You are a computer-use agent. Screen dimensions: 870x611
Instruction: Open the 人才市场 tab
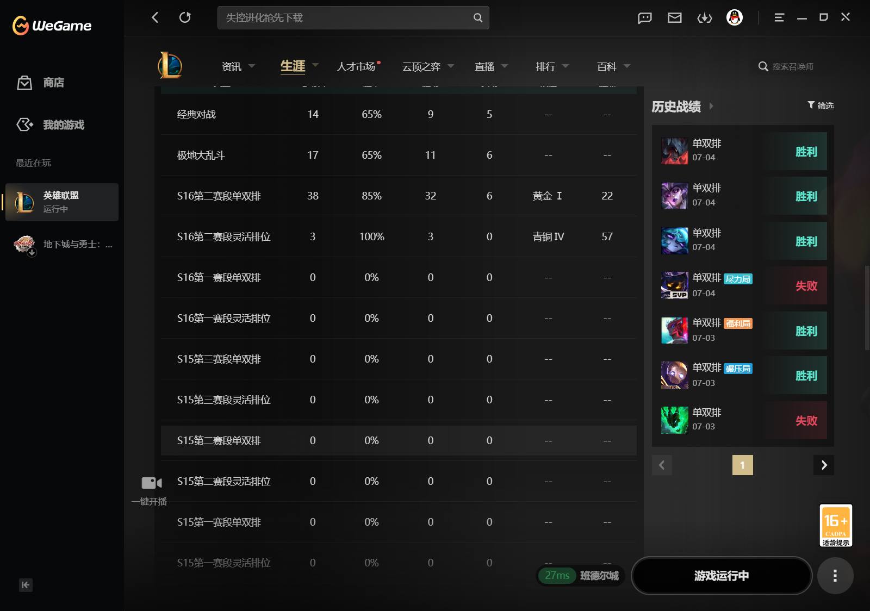(356, 66)
